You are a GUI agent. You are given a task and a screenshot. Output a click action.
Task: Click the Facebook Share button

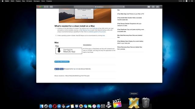(x=62, y=69)
